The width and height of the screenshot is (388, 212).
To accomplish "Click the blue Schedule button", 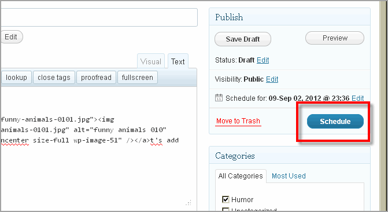I will (x=335, y=121).
